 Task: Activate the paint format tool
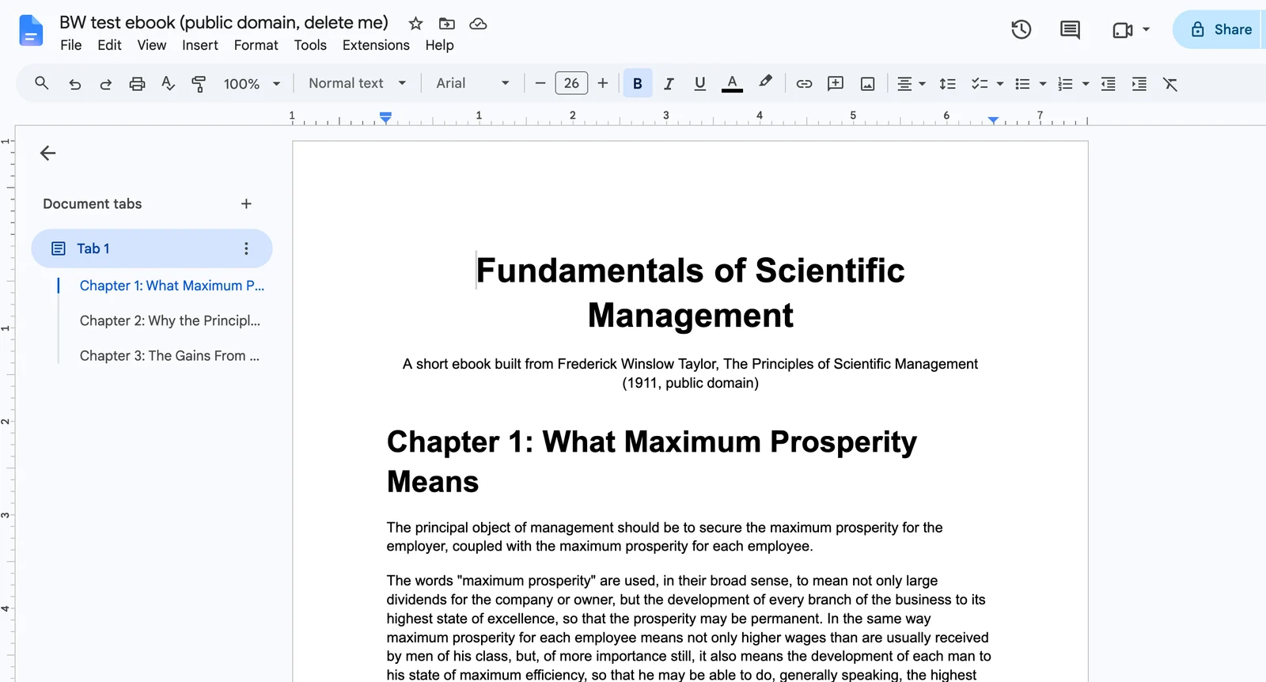click(x=199, y=84)
